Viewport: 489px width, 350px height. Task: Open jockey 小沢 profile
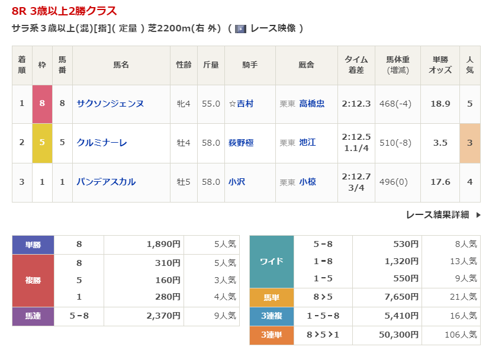point(236,182)
